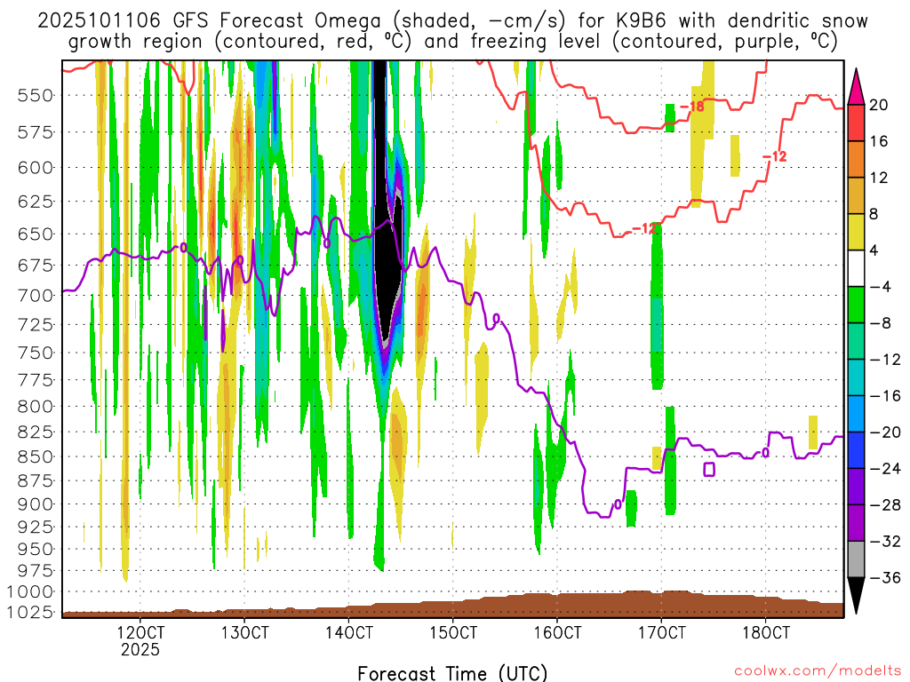This screenshot has height=682, width=910.
Task: Click the red -12 contour label near 650
Action: (x=643, y=228)
